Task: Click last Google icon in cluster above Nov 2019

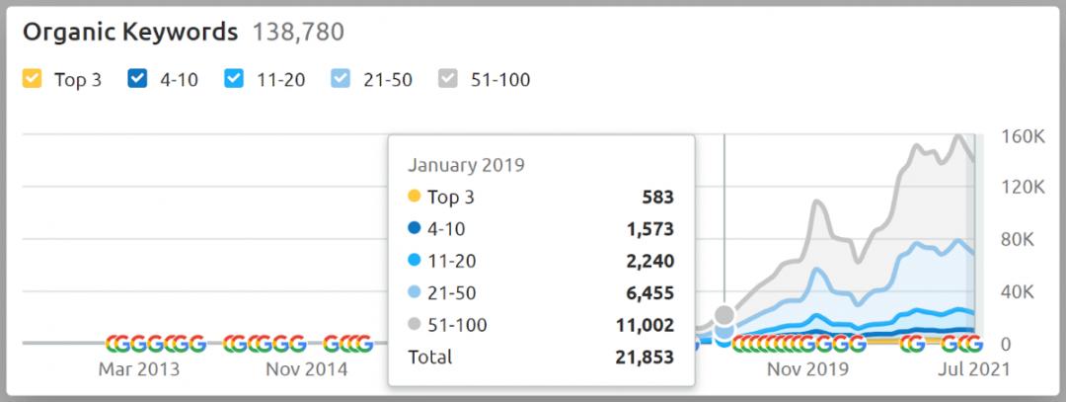Action: point(857,344)
